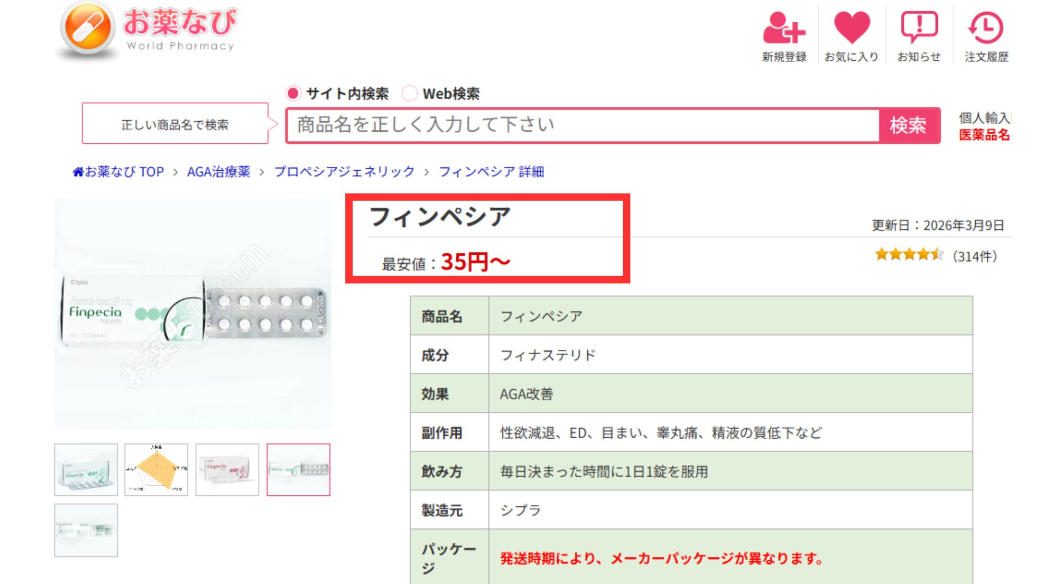
Task: Open AGA治療薬 breadcrumb link
Action: [218, 172]
